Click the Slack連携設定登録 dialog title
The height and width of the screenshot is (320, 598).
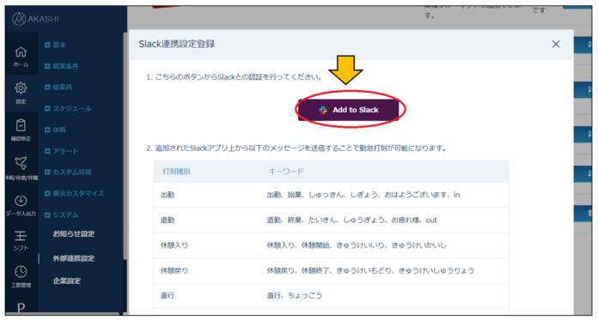(x=177, y=45)
